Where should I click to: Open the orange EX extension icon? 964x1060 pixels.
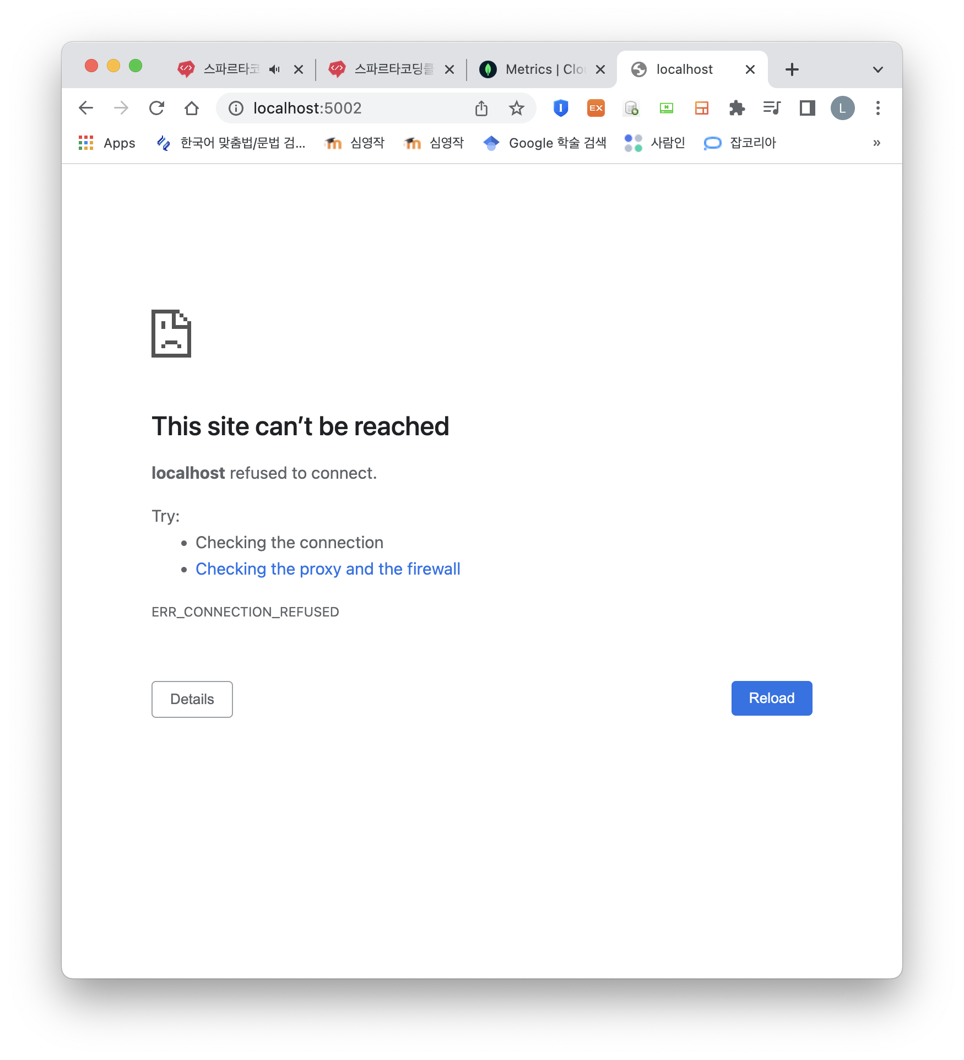596,108
